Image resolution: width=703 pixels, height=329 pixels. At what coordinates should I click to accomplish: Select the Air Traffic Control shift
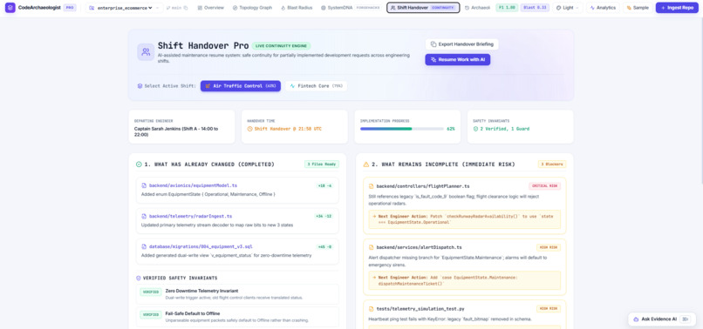click(x=241, y=86)
